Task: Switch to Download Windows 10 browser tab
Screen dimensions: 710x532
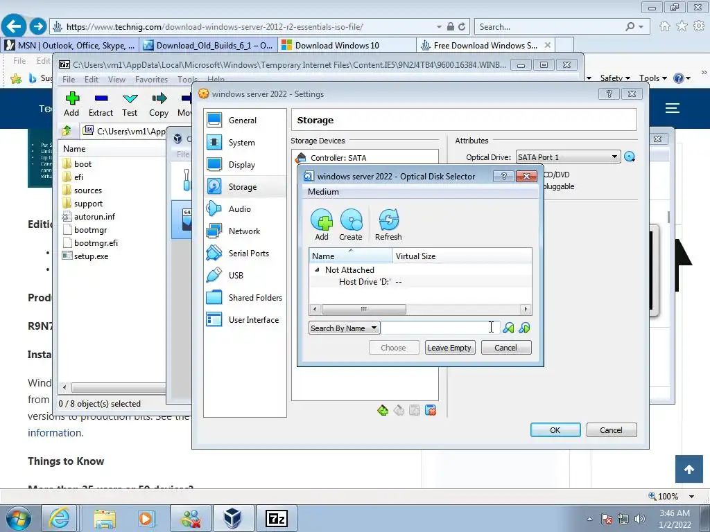Action: pyautogui.click(x=346, y=45)
